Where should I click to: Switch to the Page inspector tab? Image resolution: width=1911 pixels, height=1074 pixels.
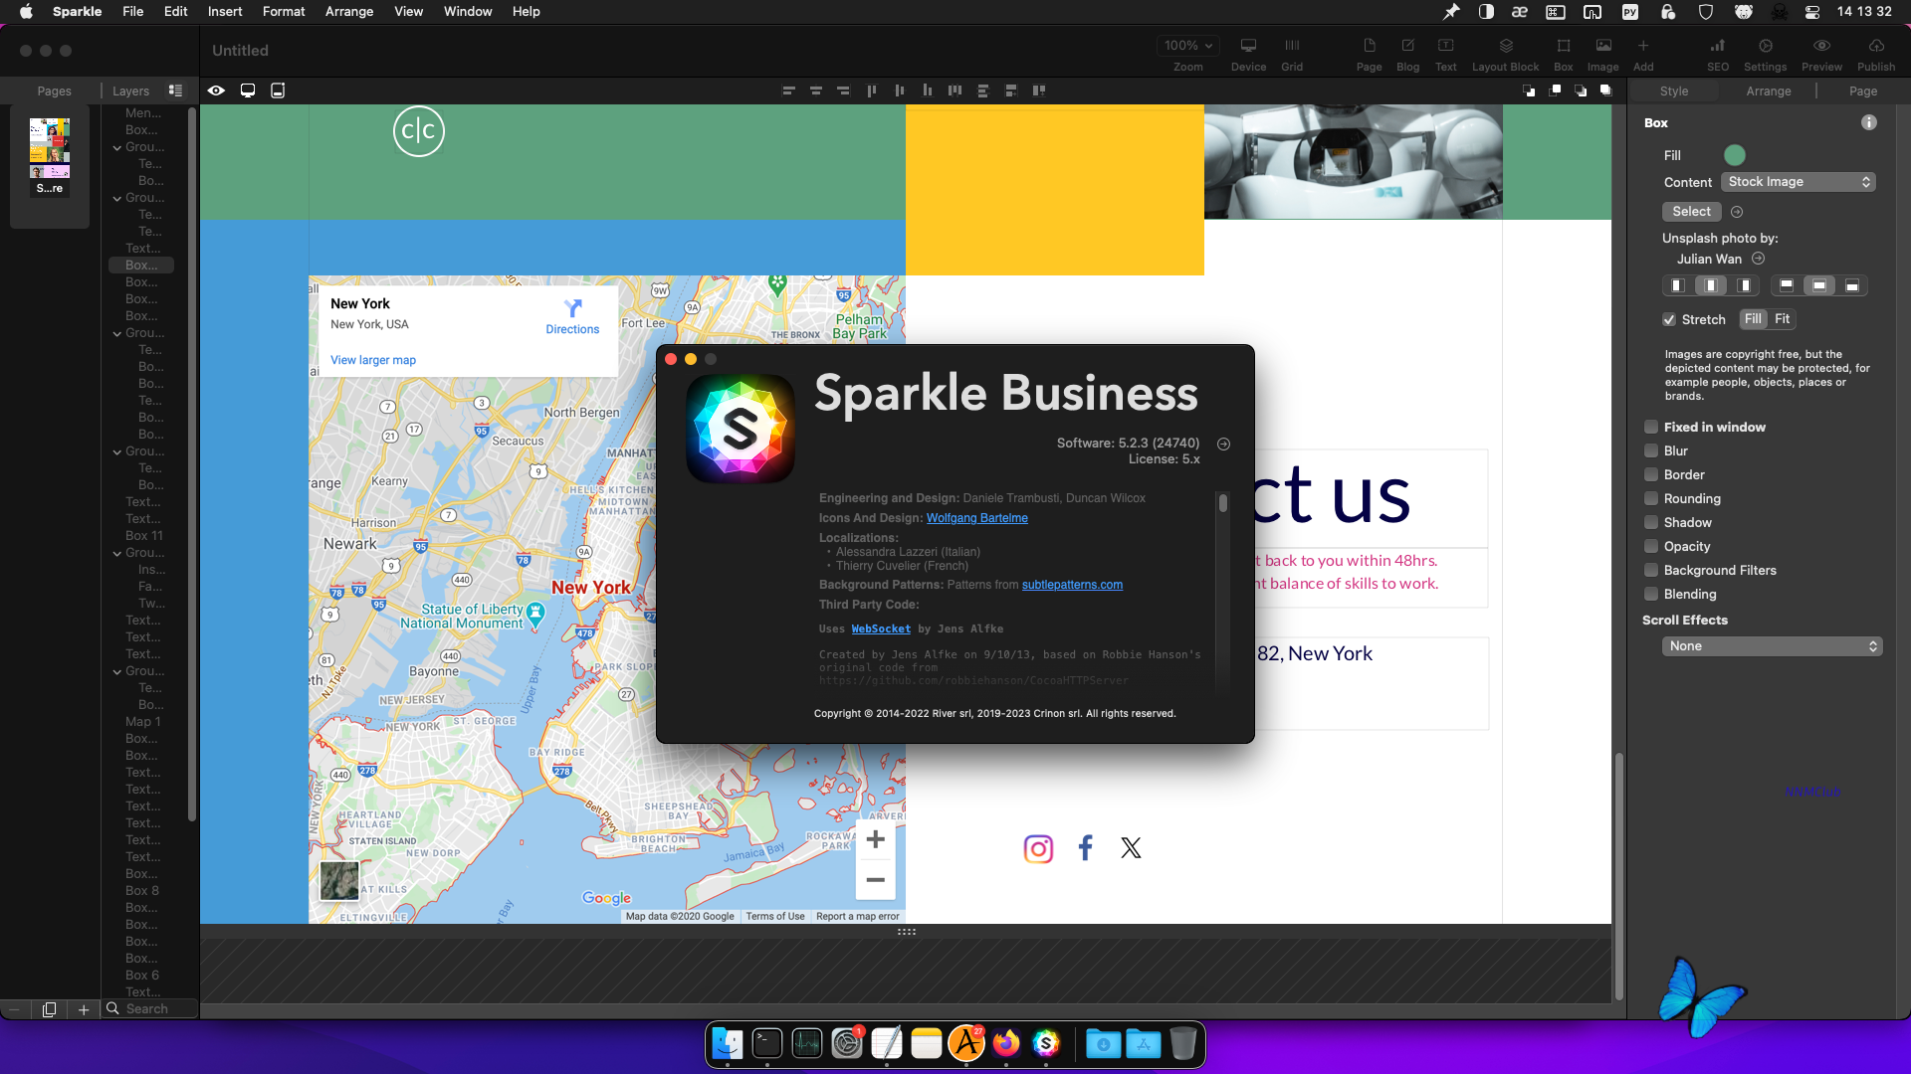1863,90
